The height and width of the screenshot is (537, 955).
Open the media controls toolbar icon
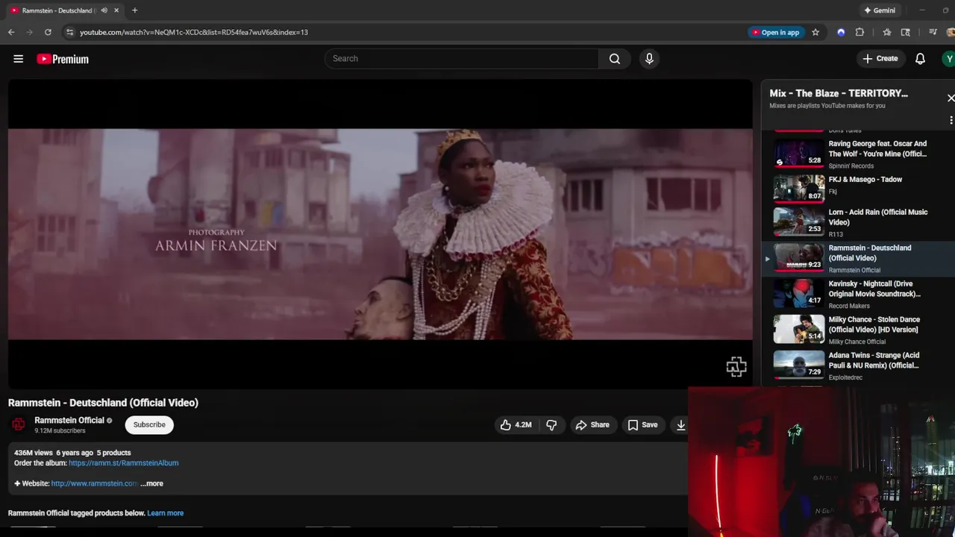933,32
